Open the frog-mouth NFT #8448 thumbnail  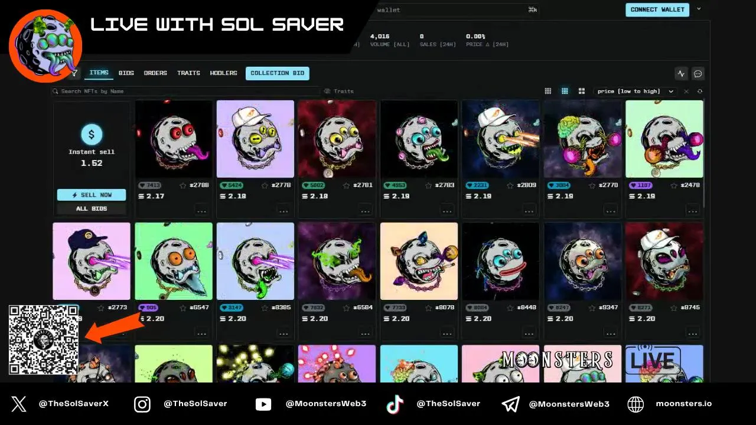pos(500,261)
